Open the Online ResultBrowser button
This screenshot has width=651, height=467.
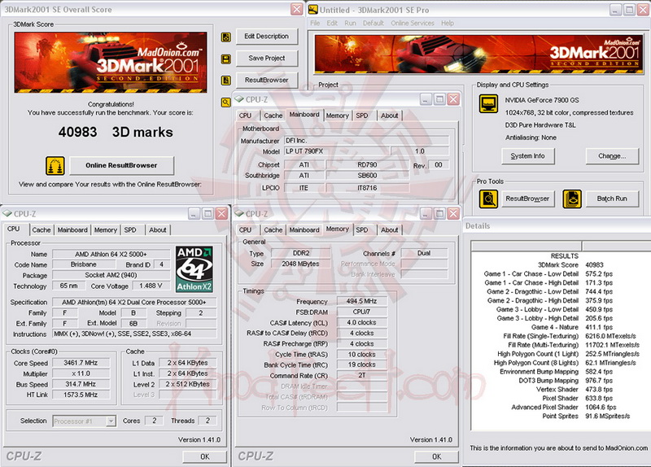pos(121,166)
